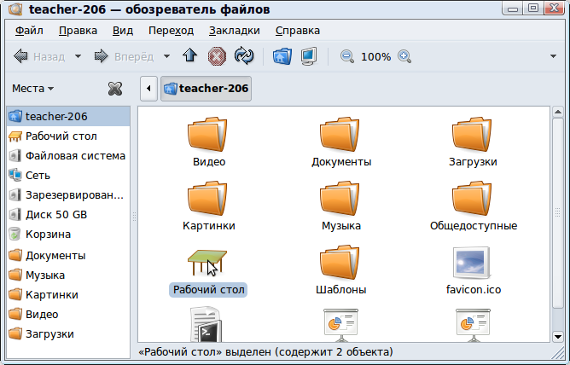Screen dimensions: 570x365
Task: Click the red Stop loading icon
Action: 217,56
